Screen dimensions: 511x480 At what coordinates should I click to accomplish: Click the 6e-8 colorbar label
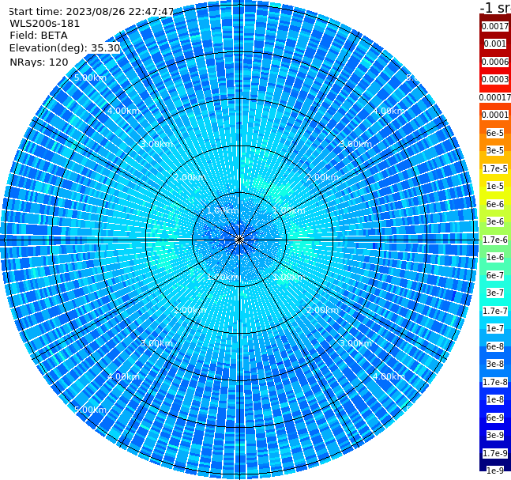click(495, 346)
